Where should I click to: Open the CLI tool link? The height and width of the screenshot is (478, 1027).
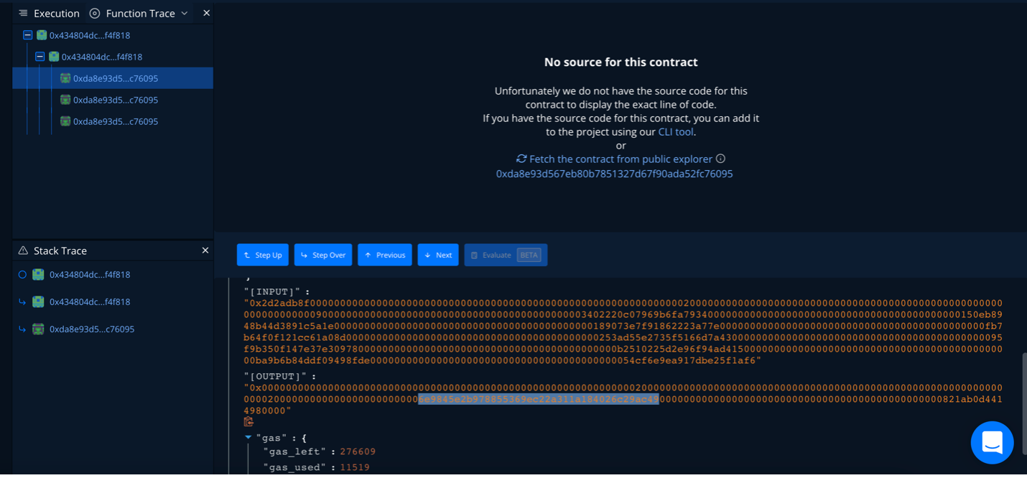click(x=675, y=131)
